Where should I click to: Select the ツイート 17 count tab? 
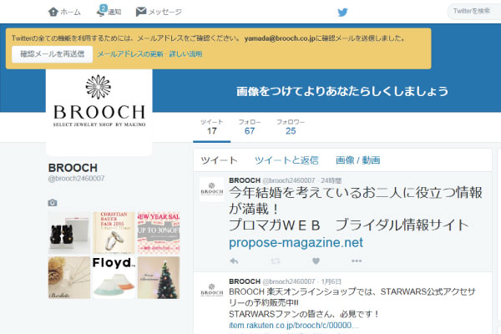click(211, 127)
